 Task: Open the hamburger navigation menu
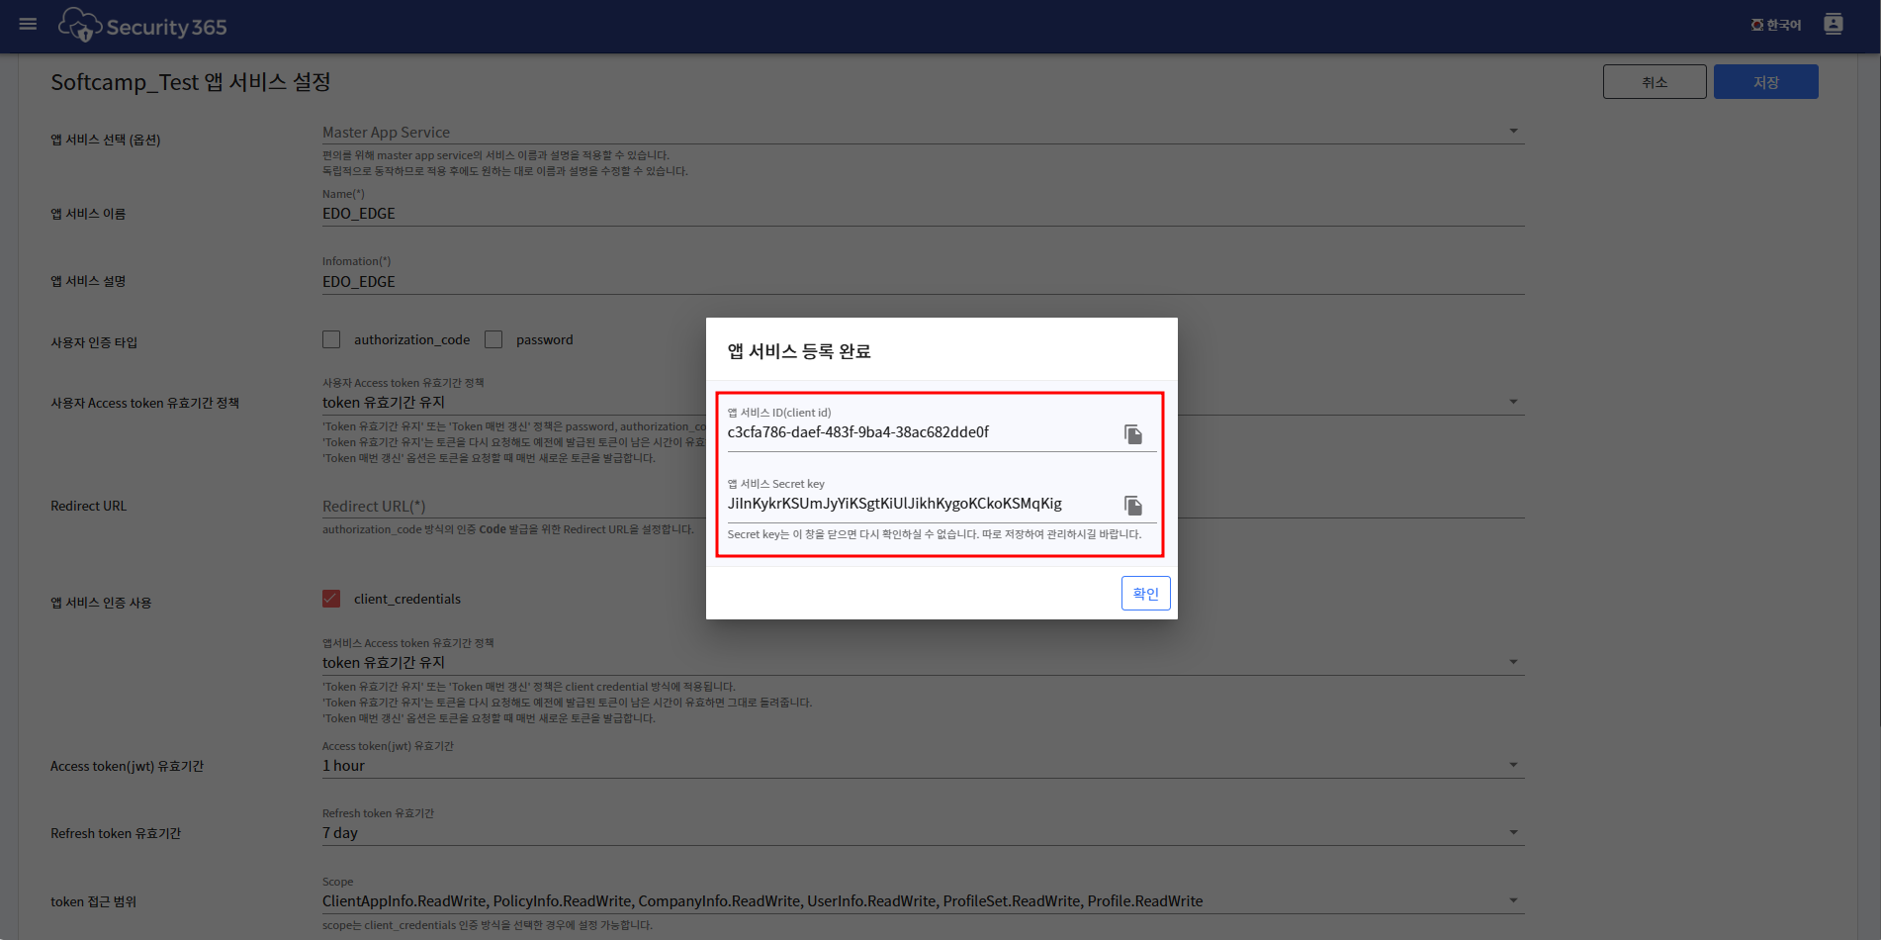tap(28, 24)
